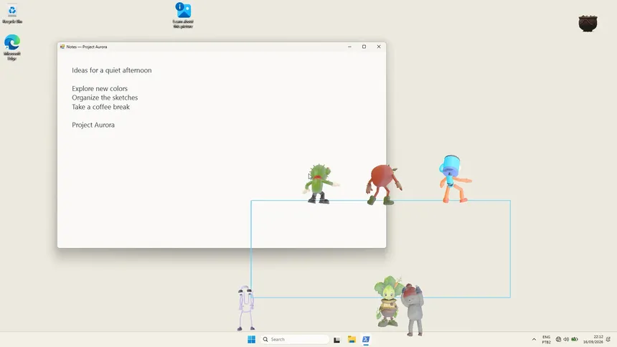Expand the hidden system tray icons chevron

point(534,339)
